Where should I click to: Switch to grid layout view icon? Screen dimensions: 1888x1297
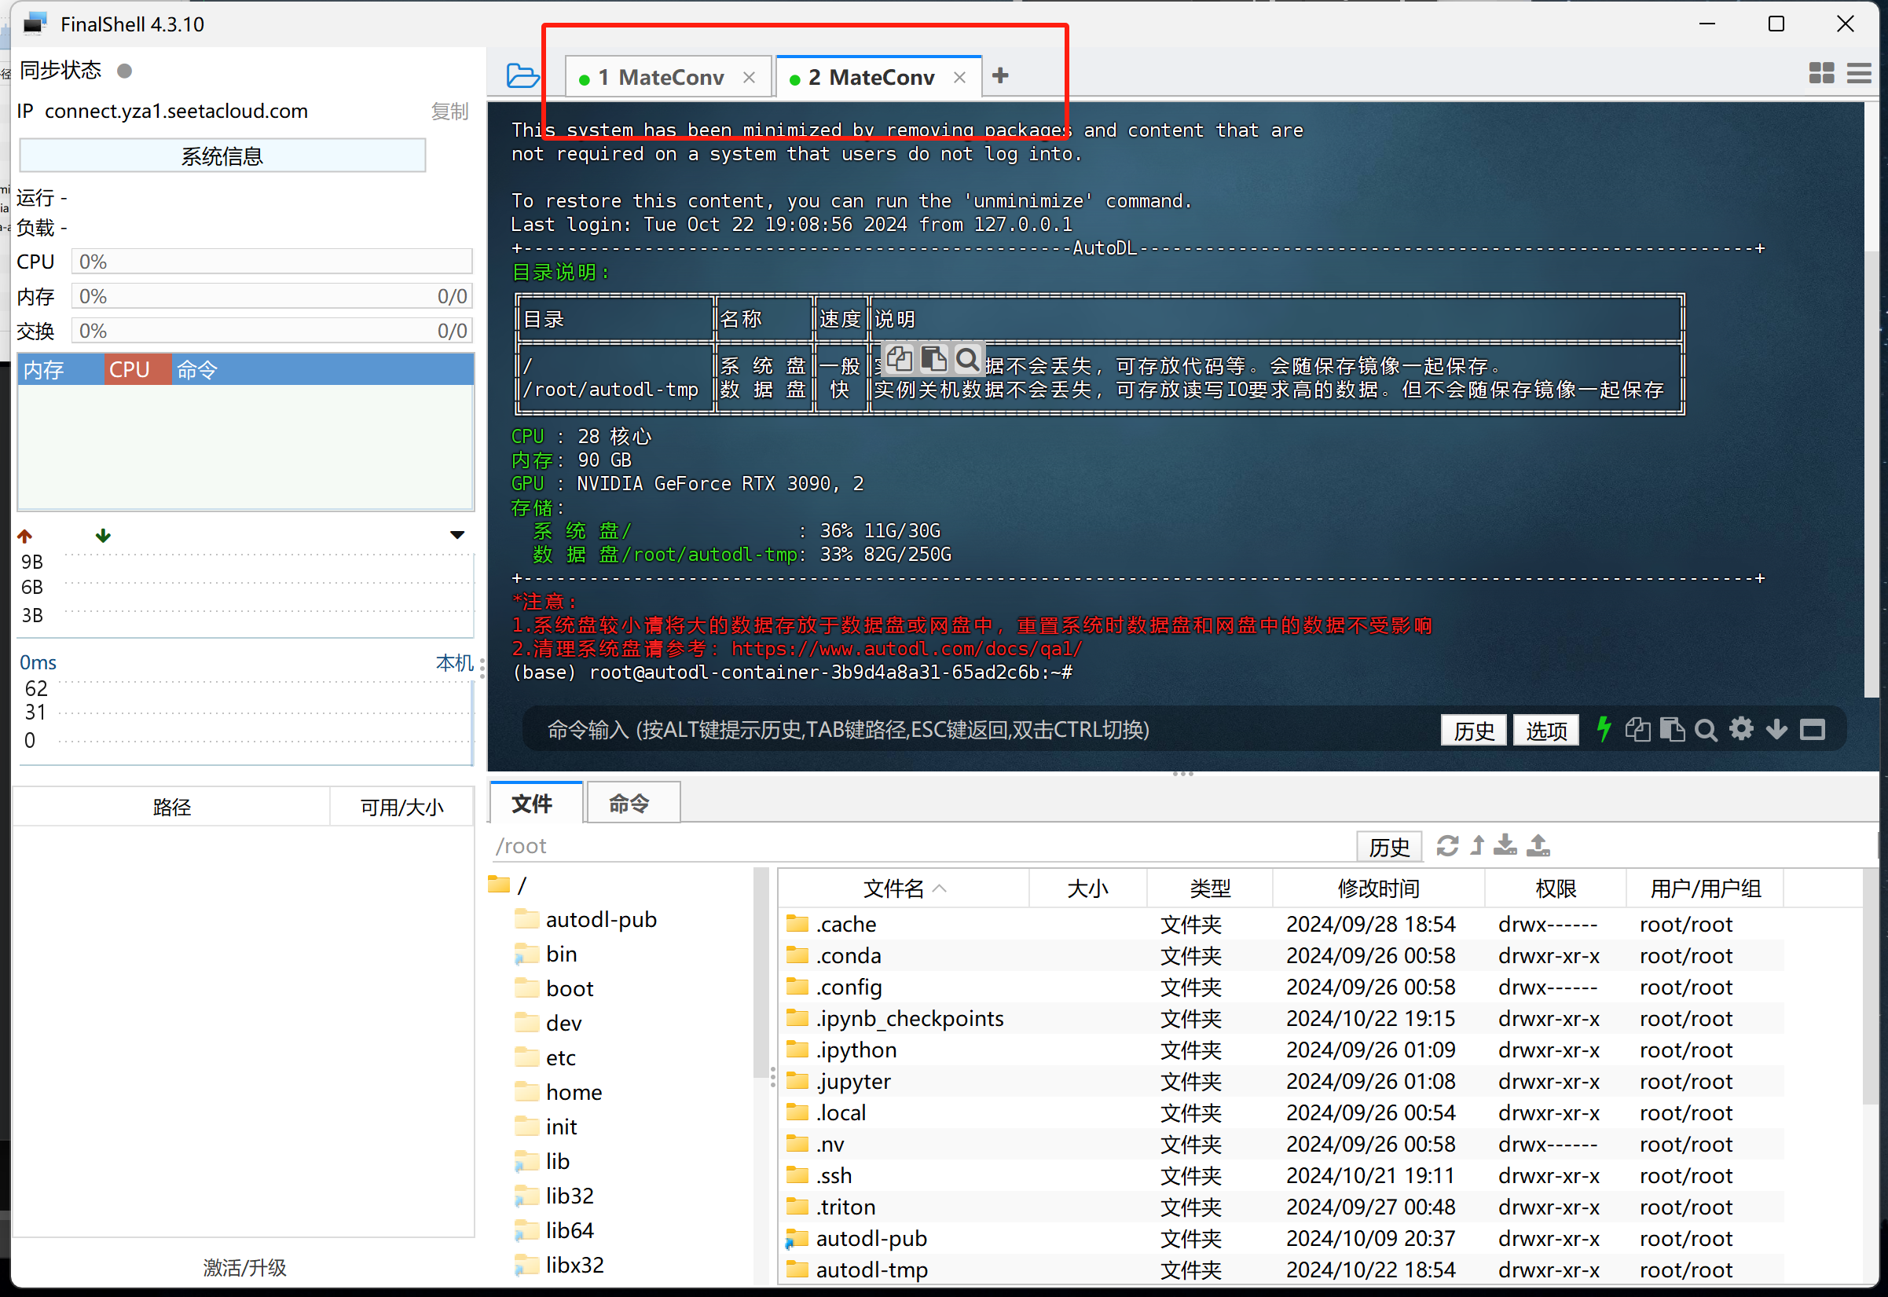click(1821, 73)
